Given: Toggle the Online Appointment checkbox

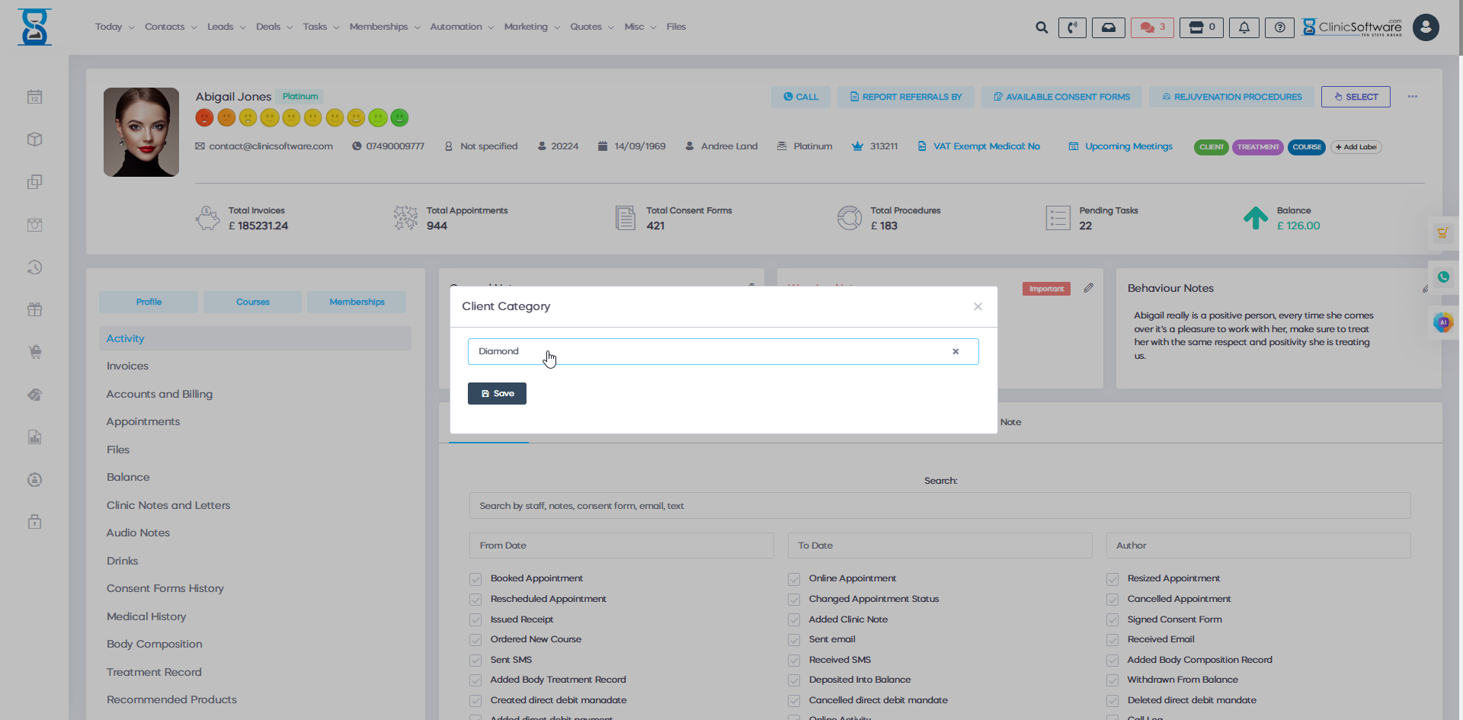Looking at the screenshot, I should (x=794, y=579).
